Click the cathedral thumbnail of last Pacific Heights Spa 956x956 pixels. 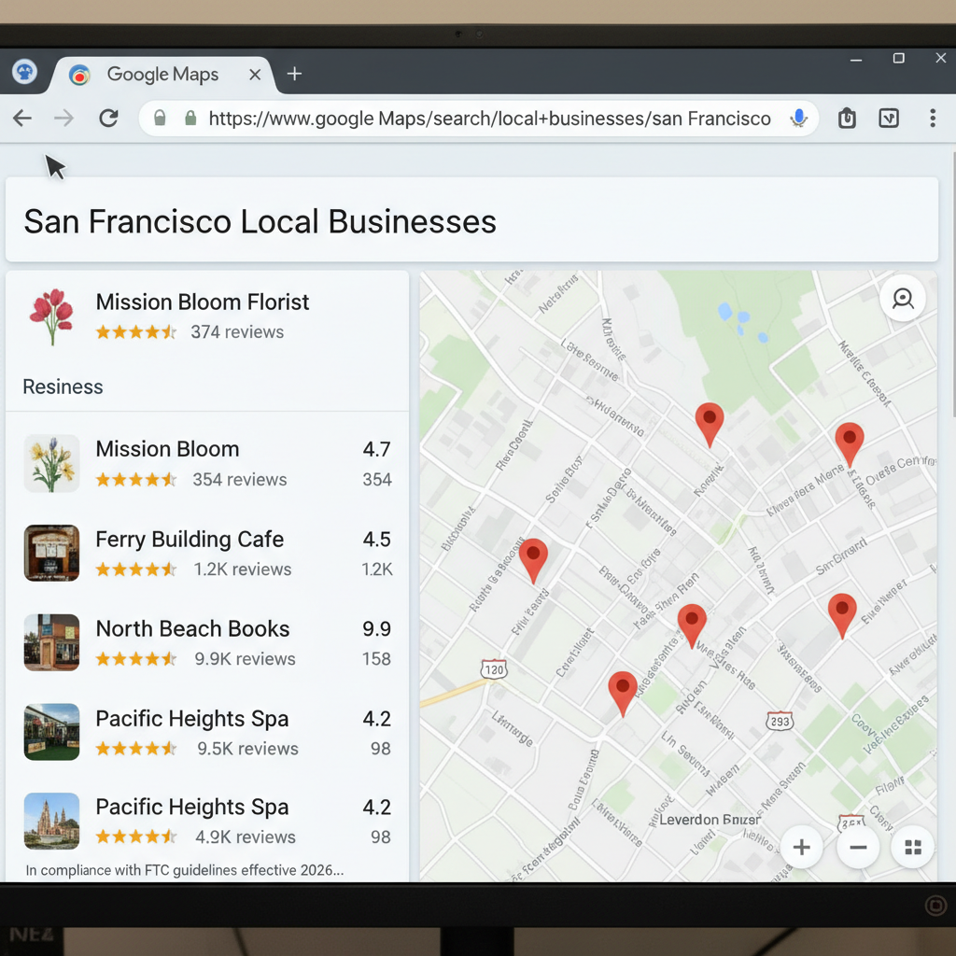(52, 822)
